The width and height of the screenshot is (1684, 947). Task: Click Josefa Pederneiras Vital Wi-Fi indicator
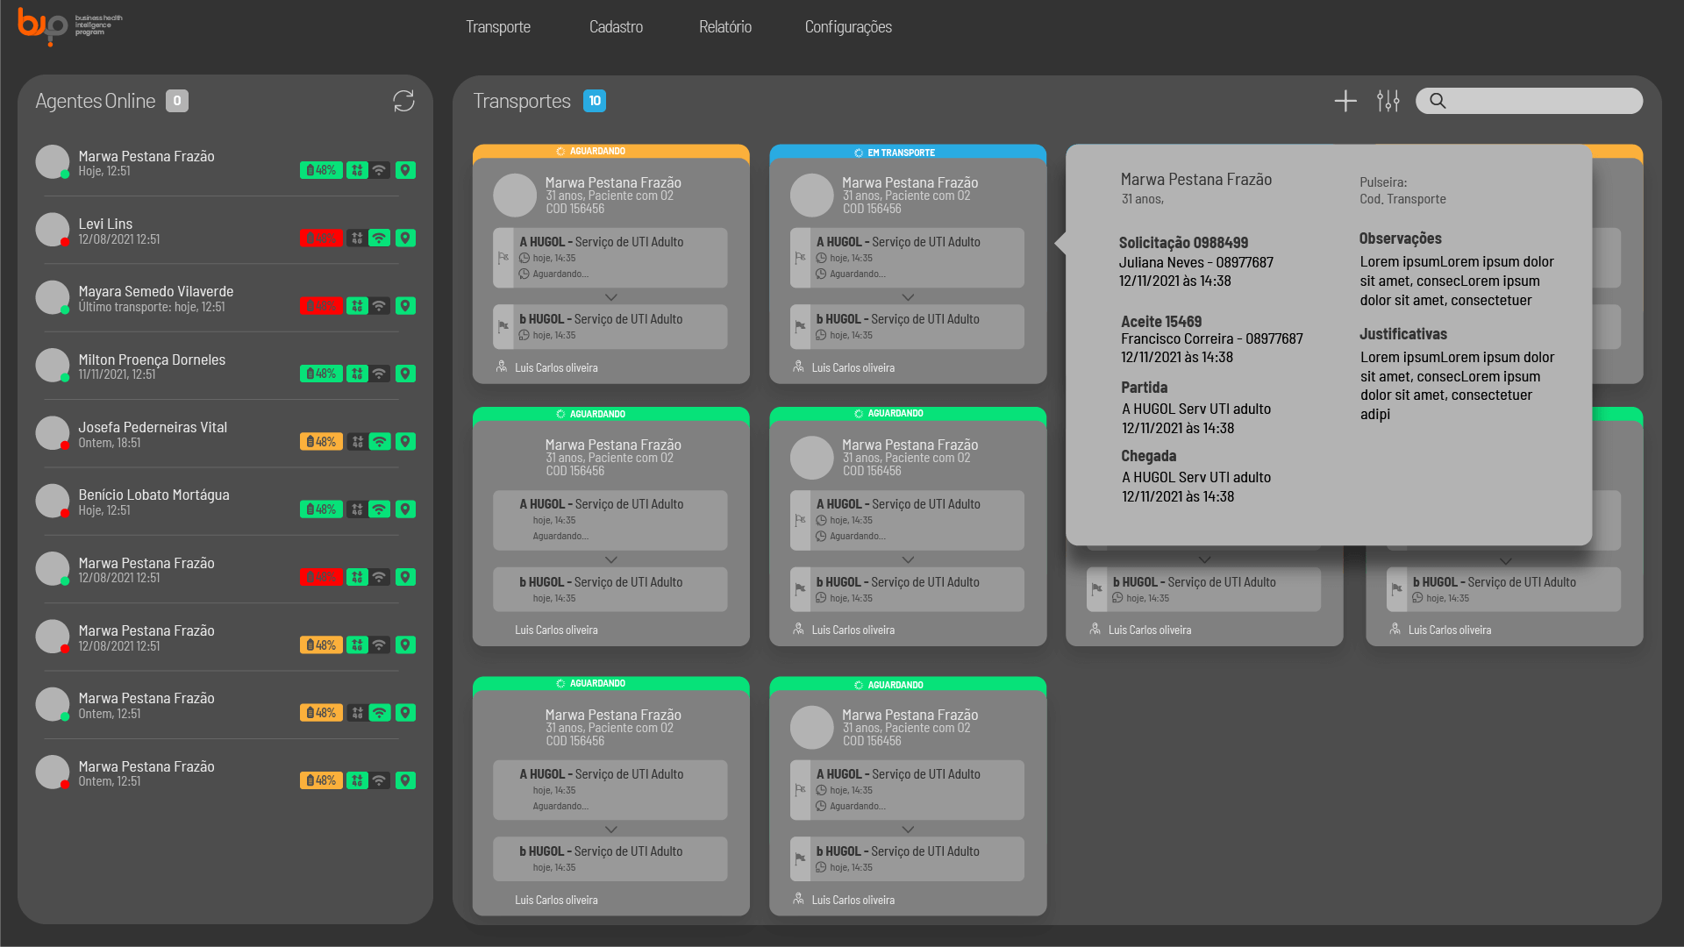point(379,442)
